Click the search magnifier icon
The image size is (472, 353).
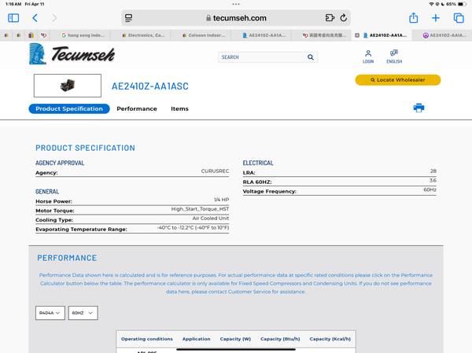click(x=311, y=57)
